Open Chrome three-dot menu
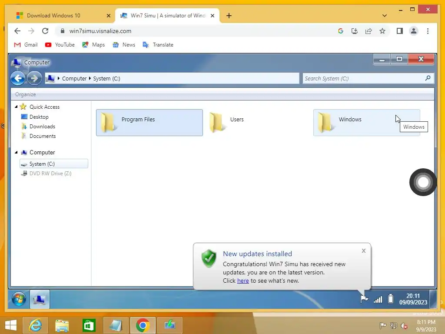445x334 pixels. [428, 31]
